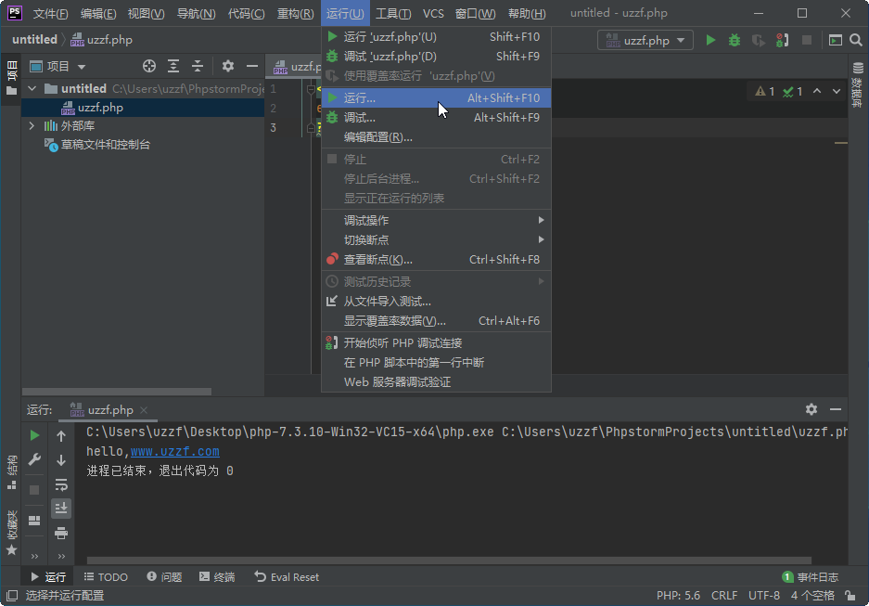Screen dimensions: 869x606
Task: Choose 在 PHP 脚本中的第一行中断
Action: 436,362
